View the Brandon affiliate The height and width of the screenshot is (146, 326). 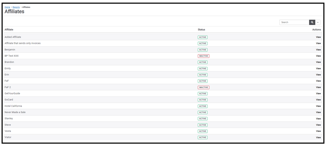[318, 62]
